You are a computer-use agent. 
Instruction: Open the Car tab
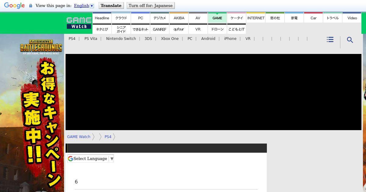tap(313, 17)
